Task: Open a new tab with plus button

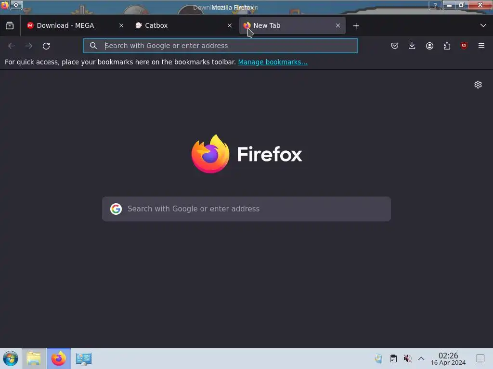Action: pyautogui.click(x=356, y=26)
